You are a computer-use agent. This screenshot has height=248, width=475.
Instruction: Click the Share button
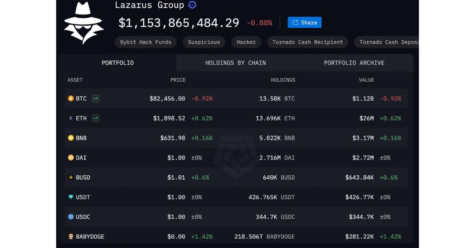(304, 23)
